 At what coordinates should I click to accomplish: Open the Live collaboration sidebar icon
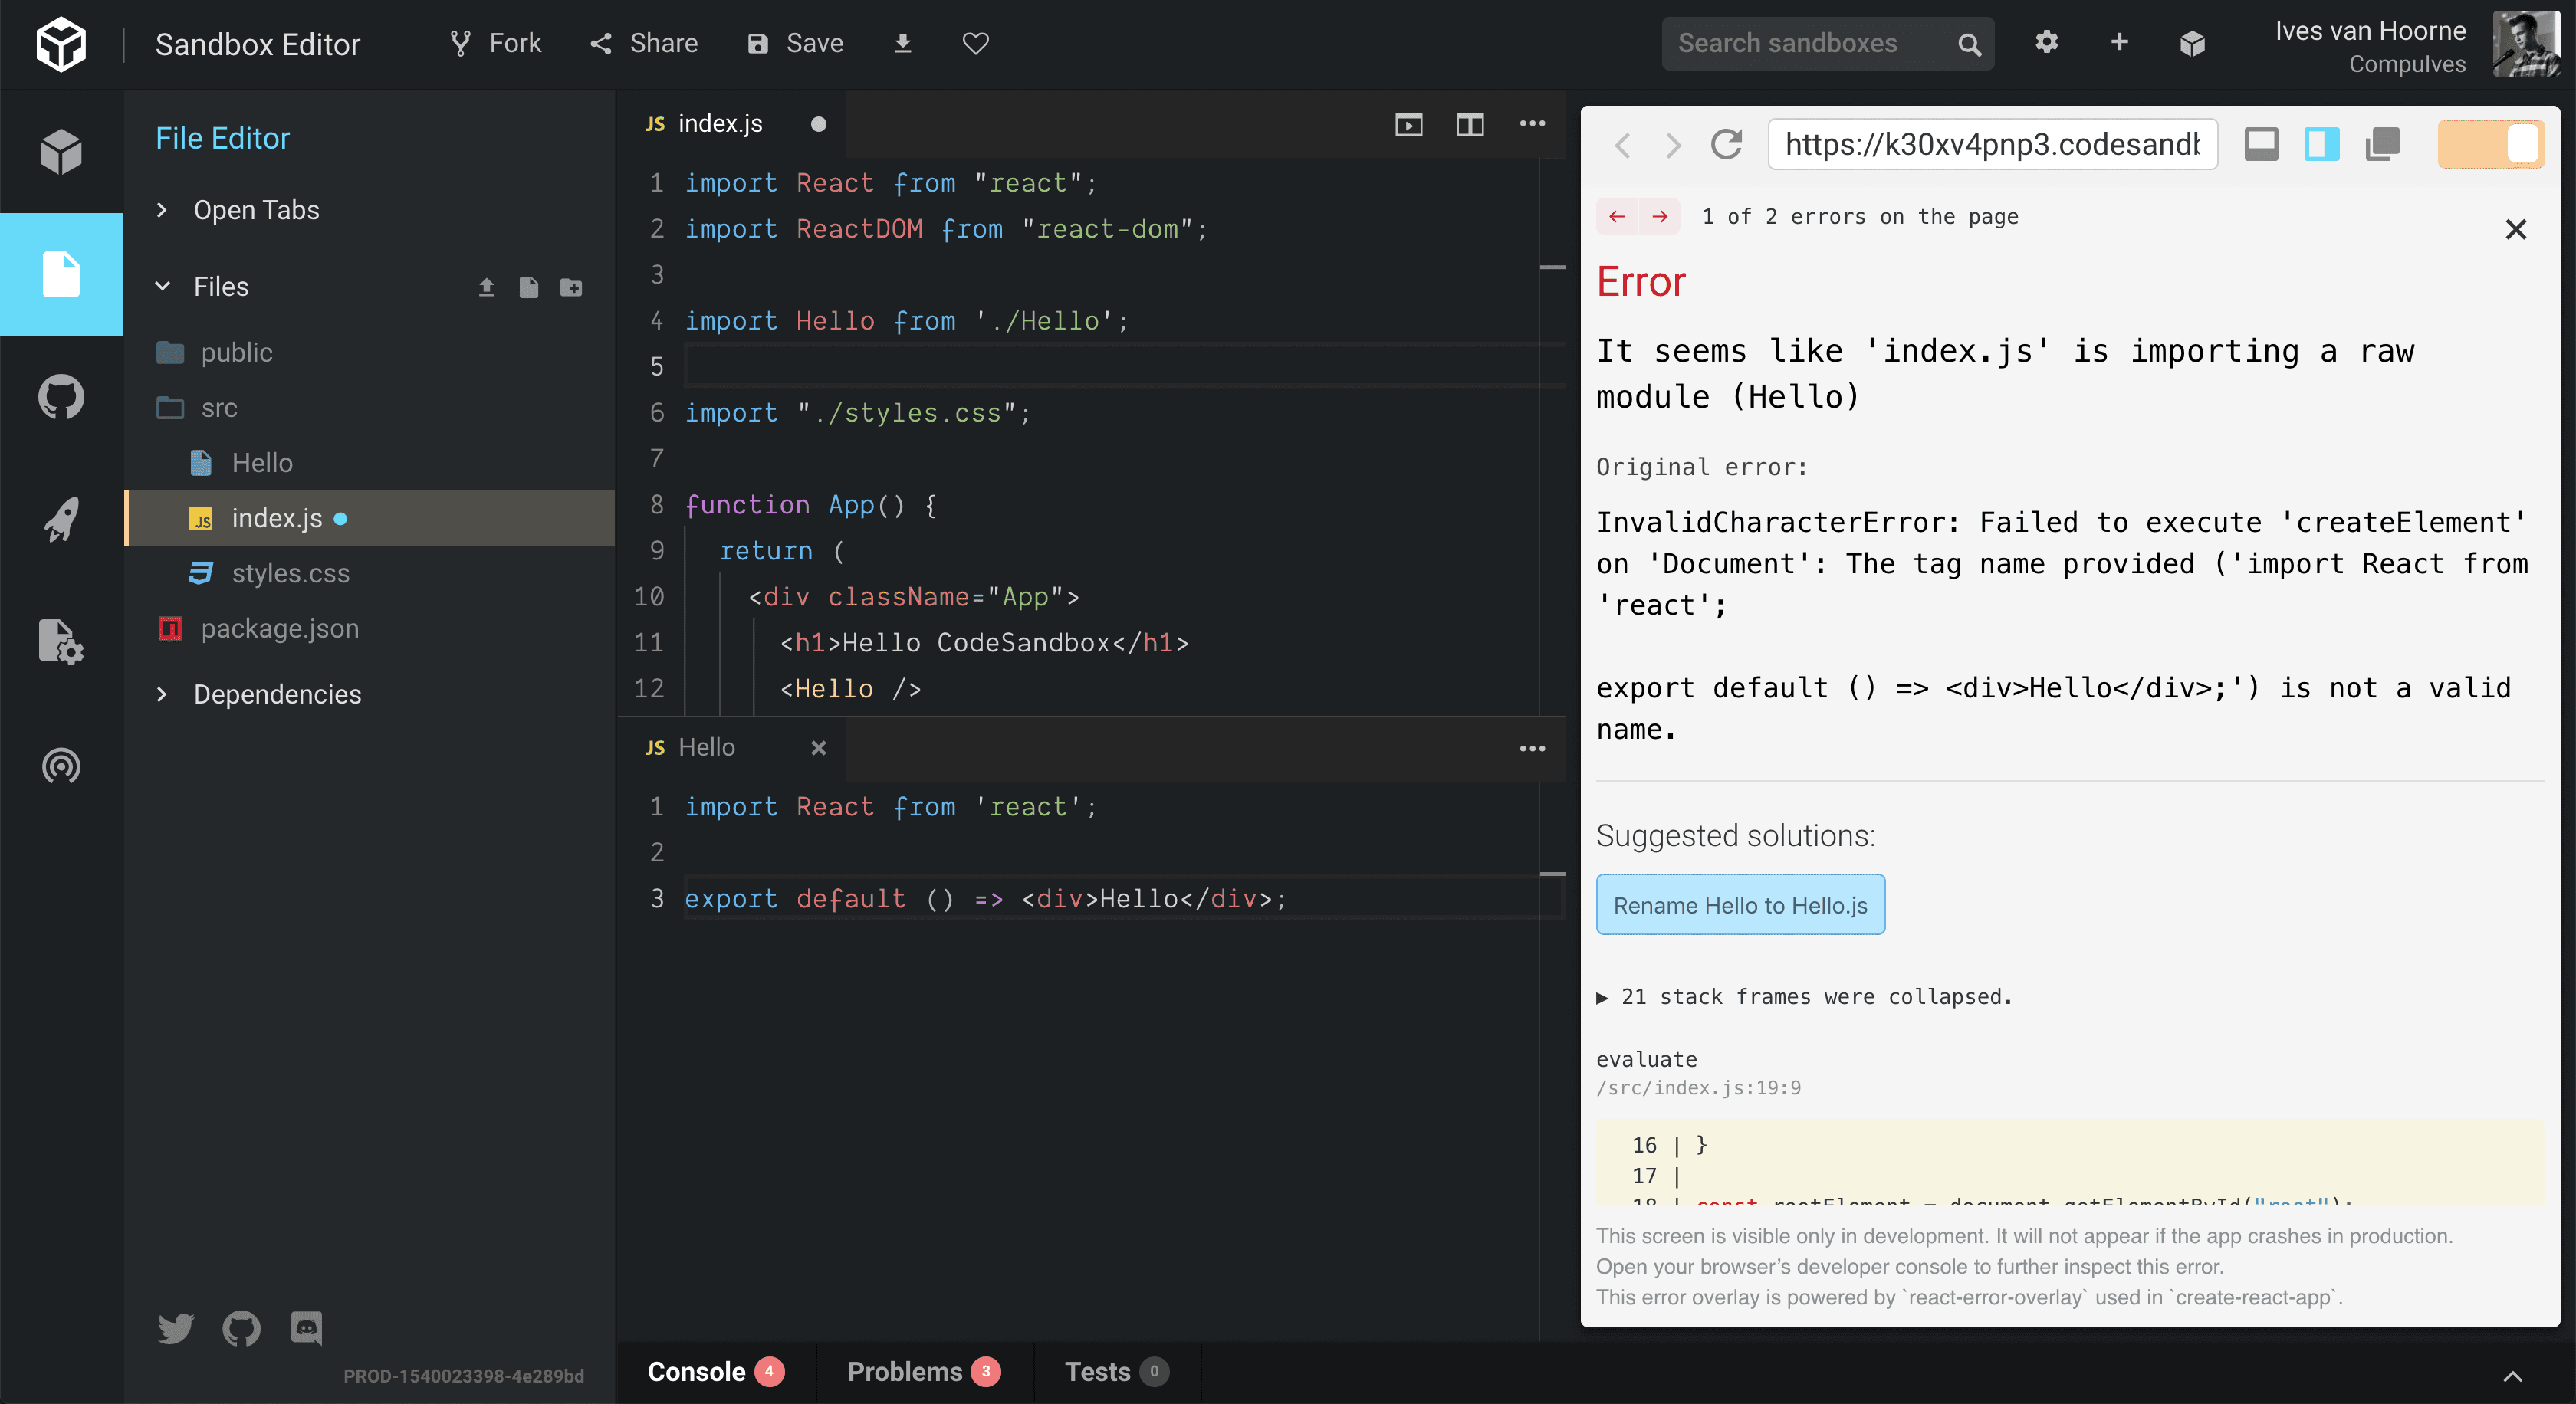pos(61,766)
